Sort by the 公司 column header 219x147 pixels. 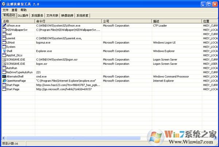127,21
